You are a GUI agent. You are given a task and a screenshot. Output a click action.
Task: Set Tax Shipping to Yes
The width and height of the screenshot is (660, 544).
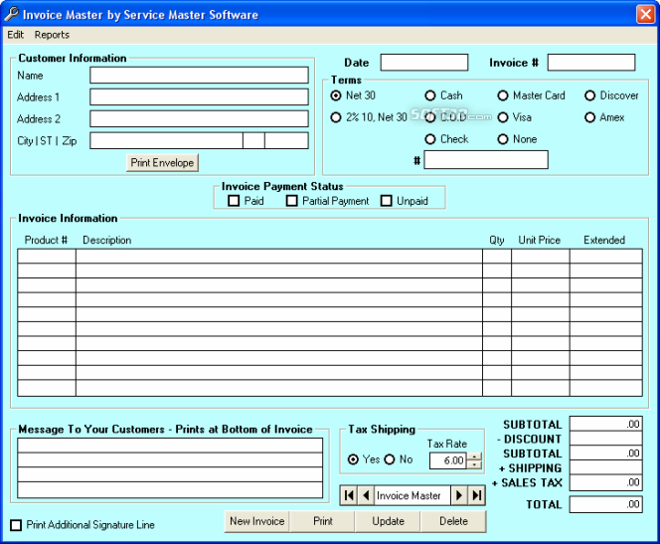tap(353, 459)
